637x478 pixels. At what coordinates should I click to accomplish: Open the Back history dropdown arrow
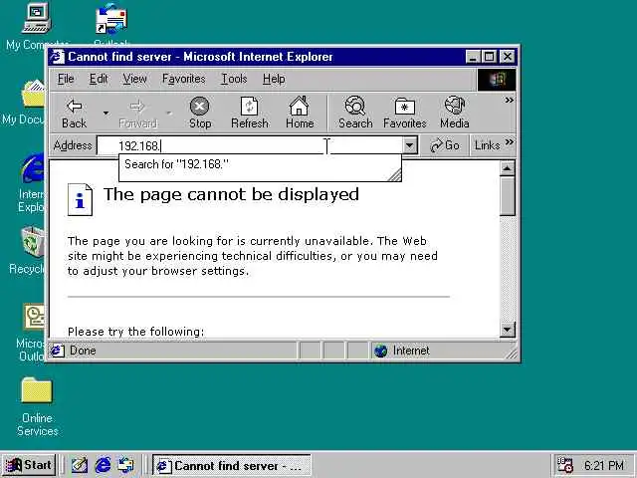click(106, 113)
